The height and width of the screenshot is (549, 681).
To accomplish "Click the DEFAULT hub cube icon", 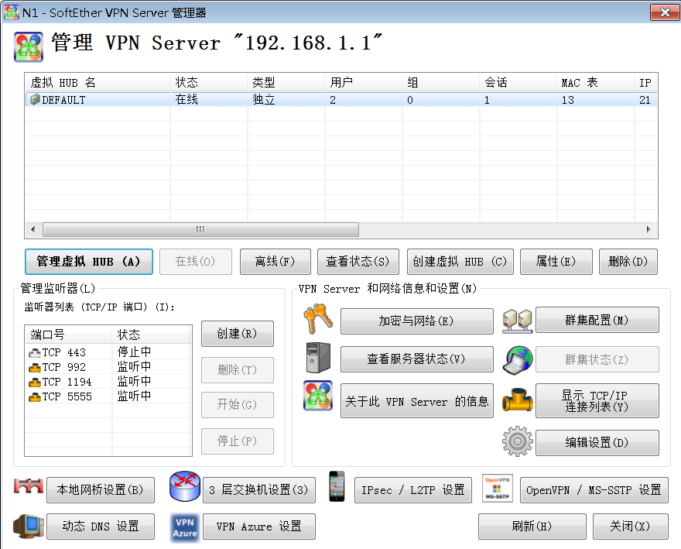I will click(35, 100).
